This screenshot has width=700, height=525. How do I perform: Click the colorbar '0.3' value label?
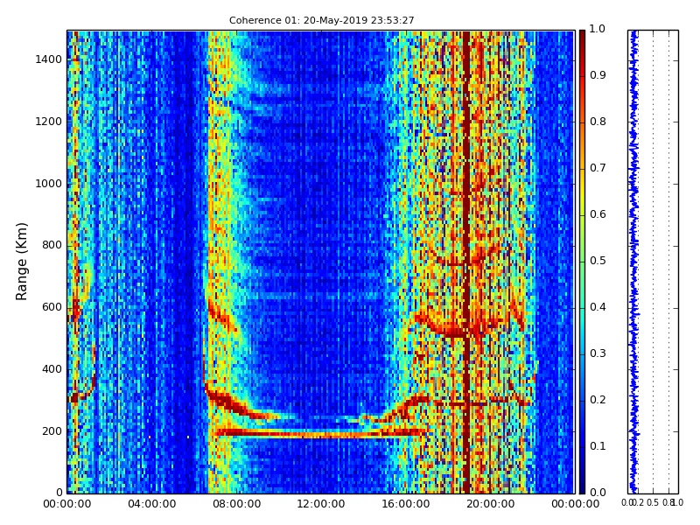pos(598,353)
